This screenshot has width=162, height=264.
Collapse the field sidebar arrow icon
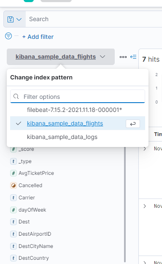coord(133,57)
